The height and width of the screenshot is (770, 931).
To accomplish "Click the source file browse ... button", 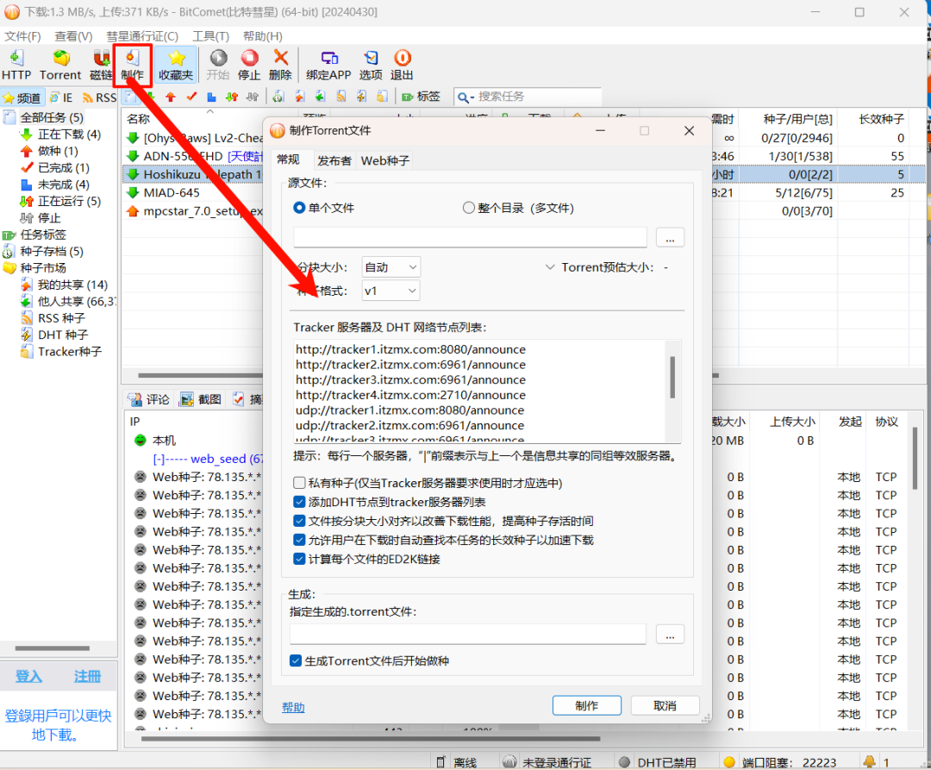I will [671, 237].
